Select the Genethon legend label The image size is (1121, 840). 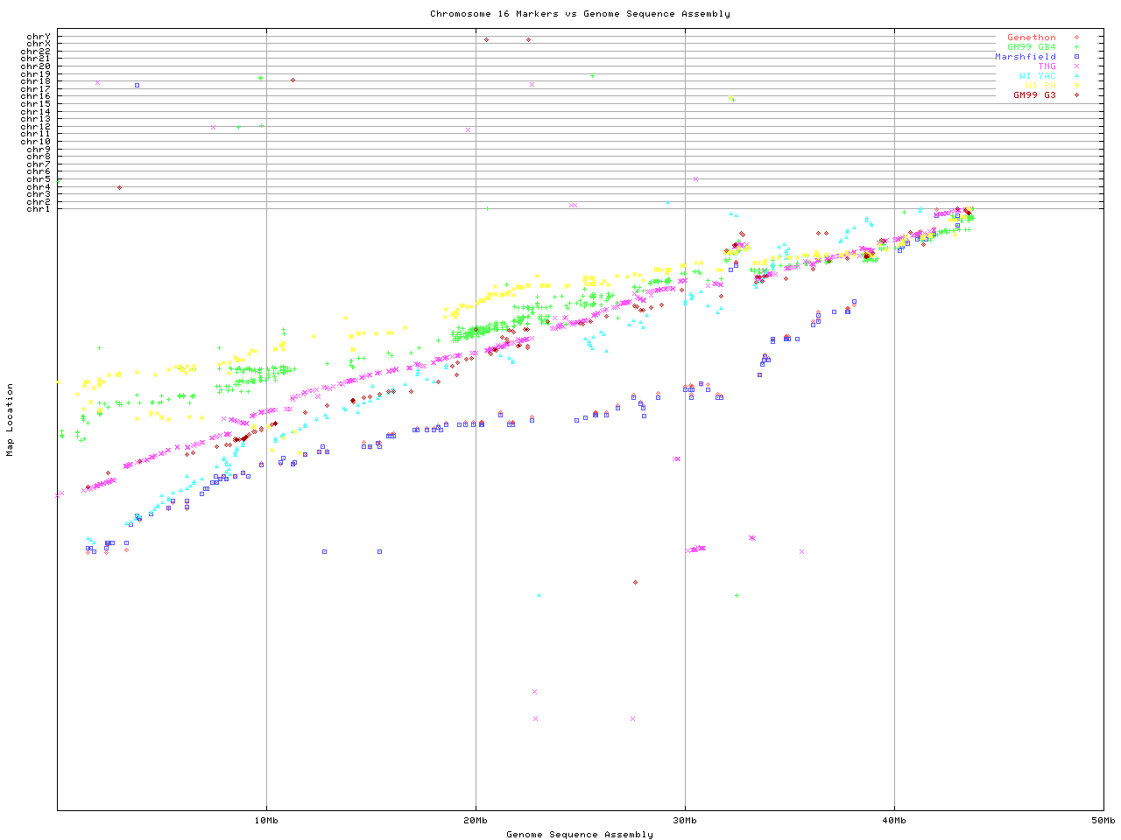point(1031,38)
